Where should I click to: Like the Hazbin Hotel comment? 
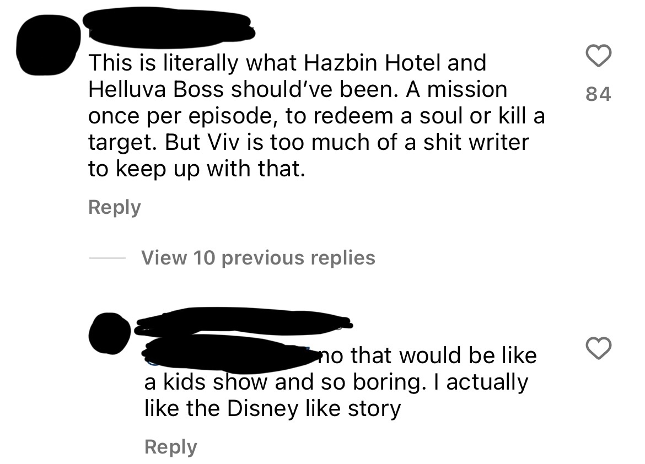[x=599, y=55]
